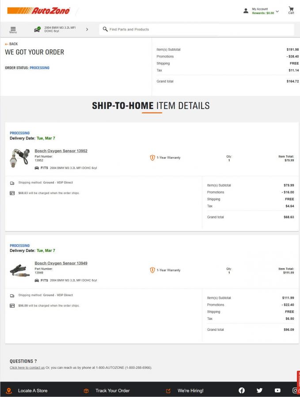Viewport: 300px width, 397px height.
Task: Expand the 2004 BMW M3 vehicle selector arrow
Action: [x=87, y=30]
